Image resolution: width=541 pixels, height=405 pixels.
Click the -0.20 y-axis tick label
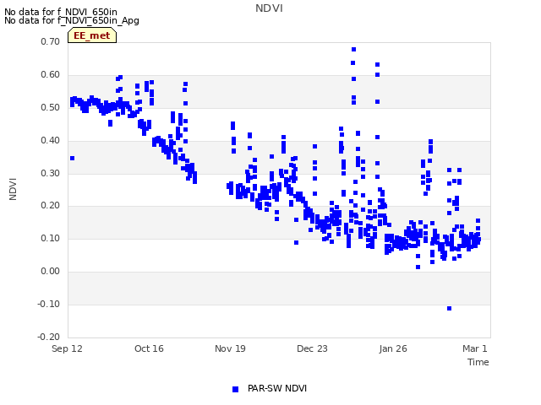click(49, 337)
